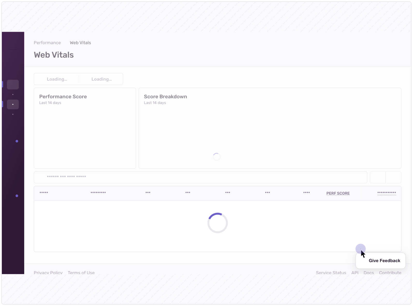Click the small dot between sidebar panels
The width and height of the screenshot is (414, 306).
(x=13, y=94)
